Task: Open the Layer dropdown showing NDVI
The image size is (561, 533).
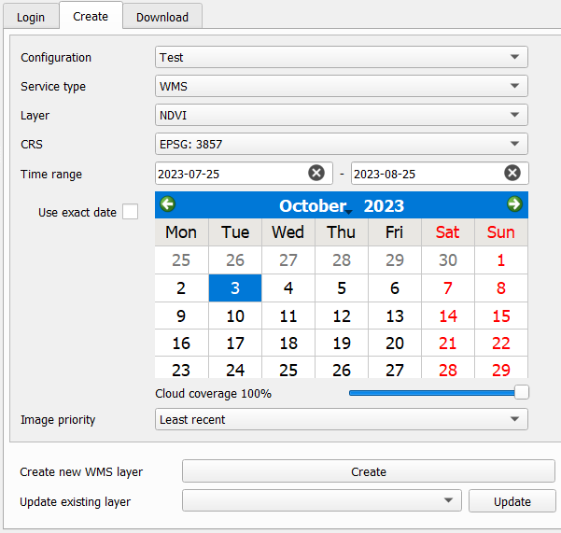Action: 341,115
